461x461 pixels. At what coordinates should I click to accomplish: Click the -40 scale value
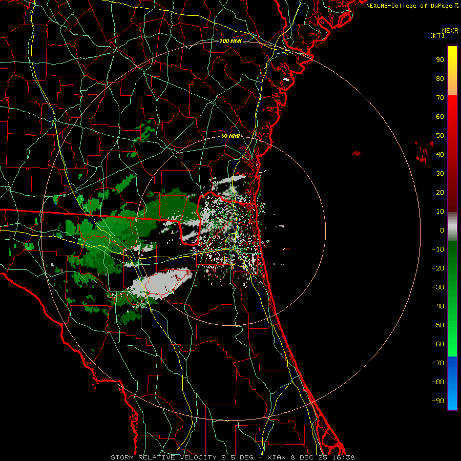point(438,306)
